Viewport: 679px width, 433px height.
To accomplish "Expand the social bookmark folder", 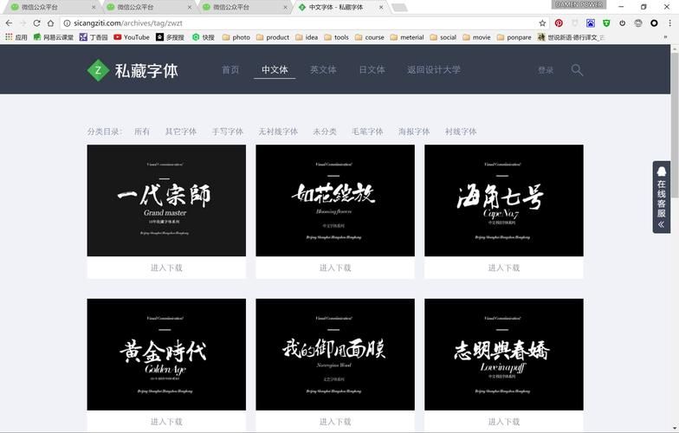I will tap(443, 37).
